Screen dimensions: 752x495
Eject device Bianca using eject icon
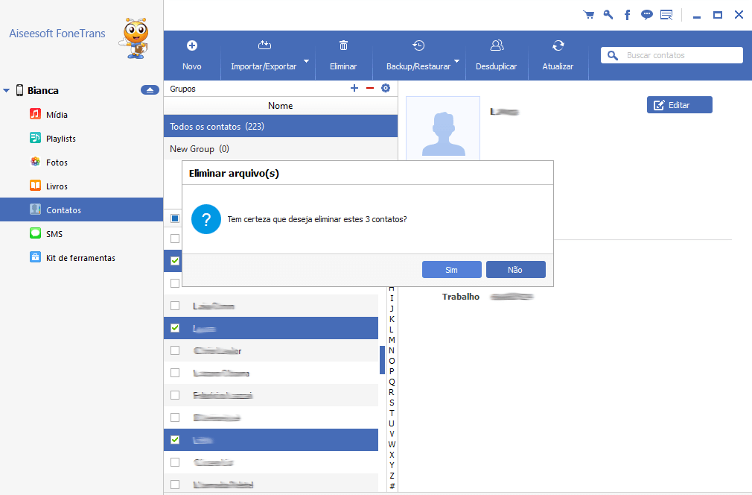click(150, 90)
